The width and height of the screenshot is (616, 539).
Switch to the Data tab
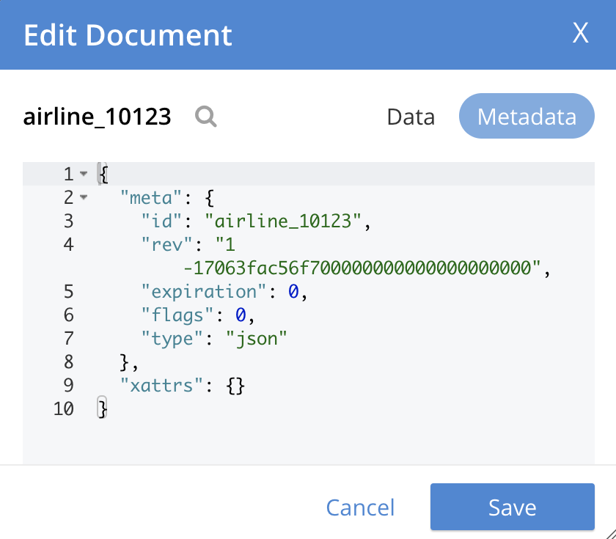tap(411, 117)
